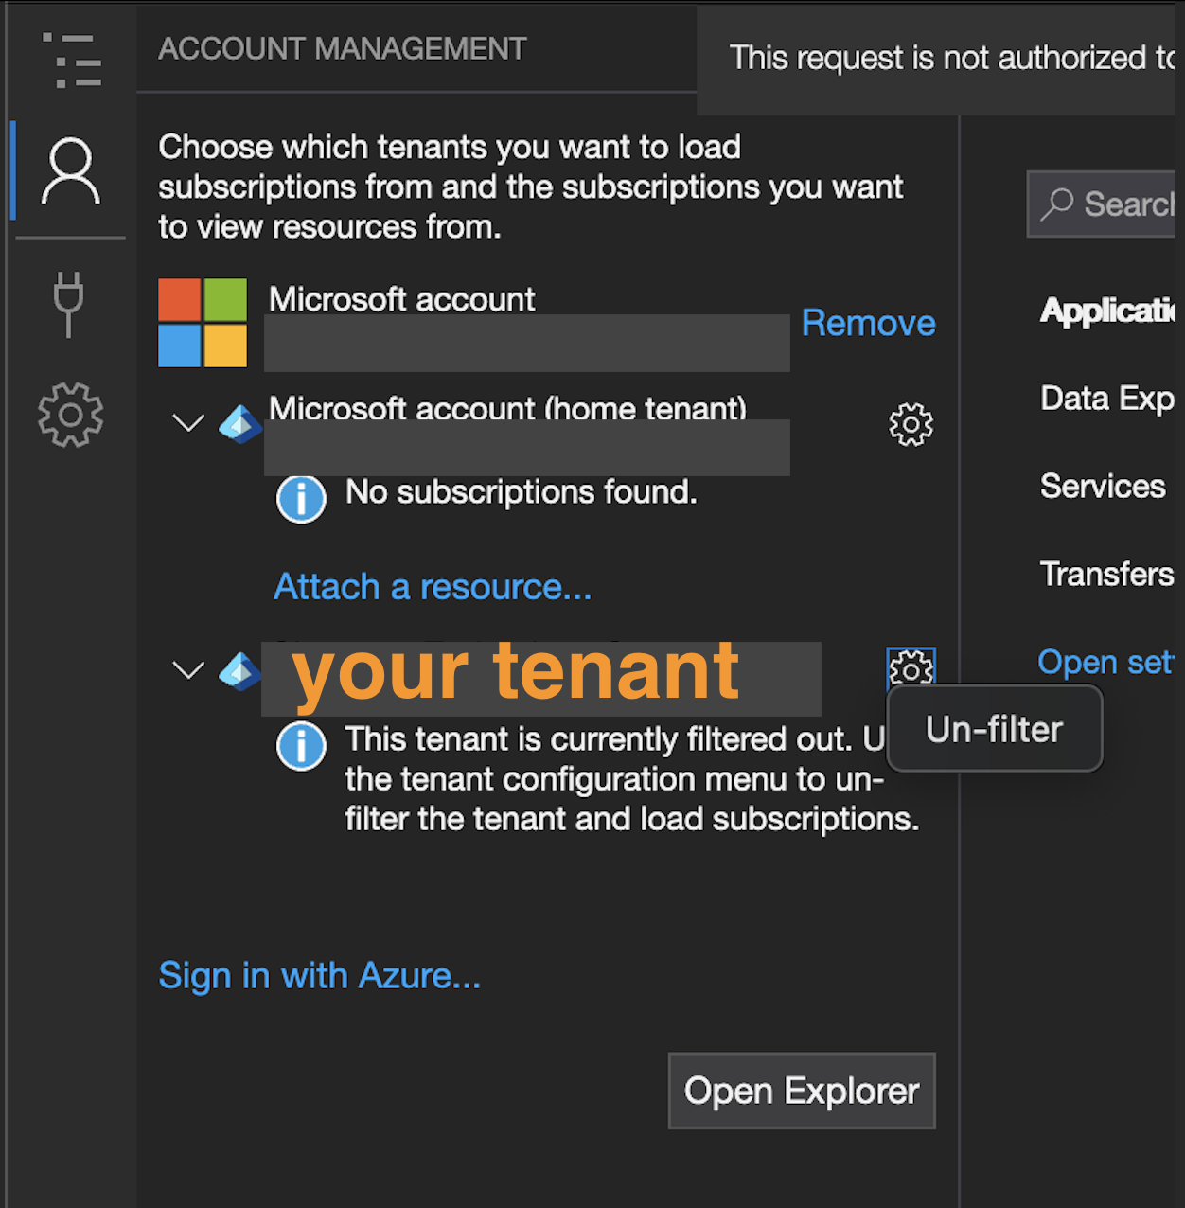Click the Azure AD icon beside the home tenant
Viewport: 1185px width, 1208px height.
tap(240, 424)
